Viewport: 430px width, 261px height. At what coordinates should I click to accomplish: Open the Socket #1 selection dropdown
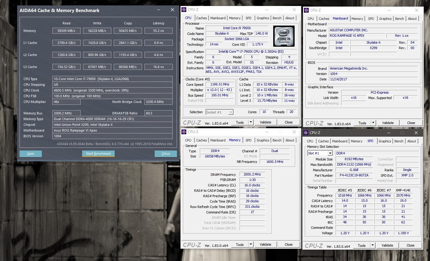pos(231,112)
